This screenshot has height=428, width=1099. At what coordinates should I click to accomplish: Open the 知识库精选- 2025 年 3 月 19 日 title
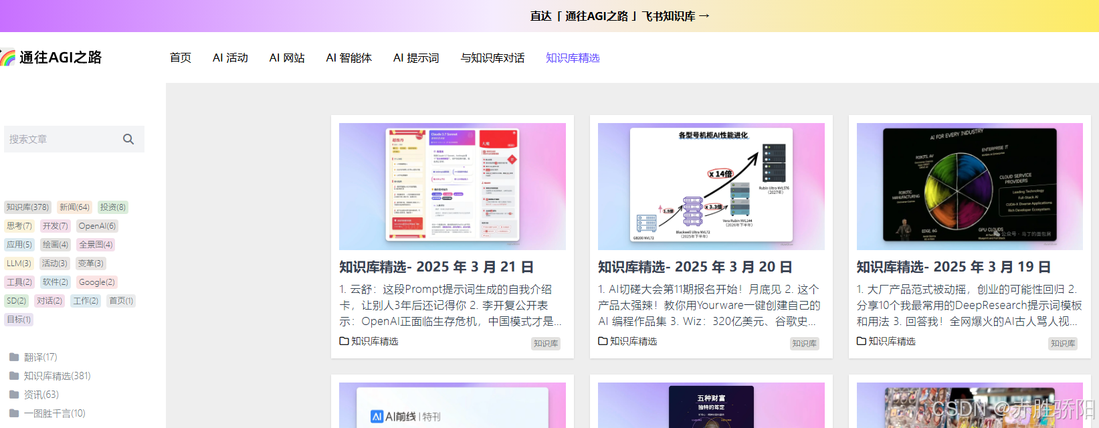954,267
